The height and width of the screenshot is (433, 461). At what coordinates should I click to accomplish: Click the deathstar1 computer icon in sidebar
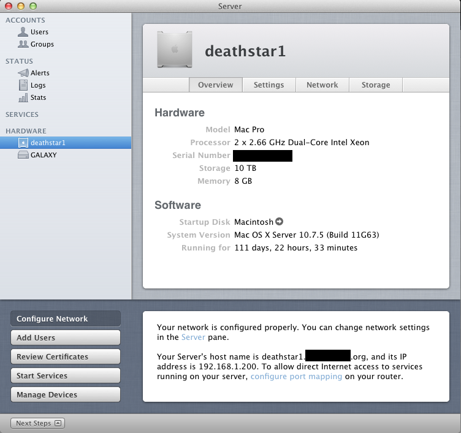pos(23,143)
